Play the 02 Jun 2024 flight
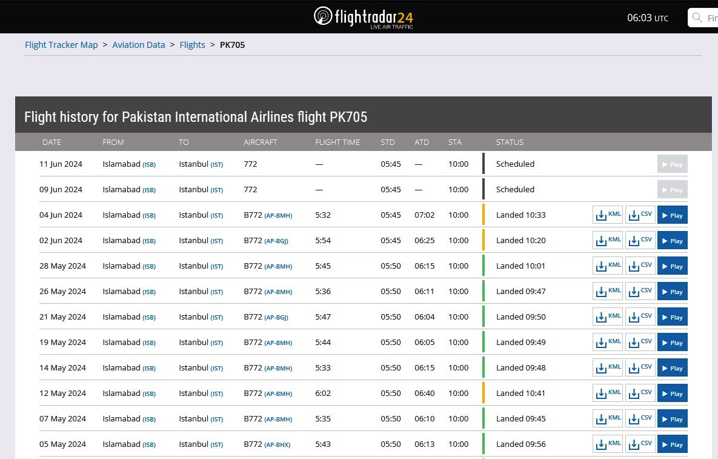This screenshot has width=718, height=459. [672, 241]
